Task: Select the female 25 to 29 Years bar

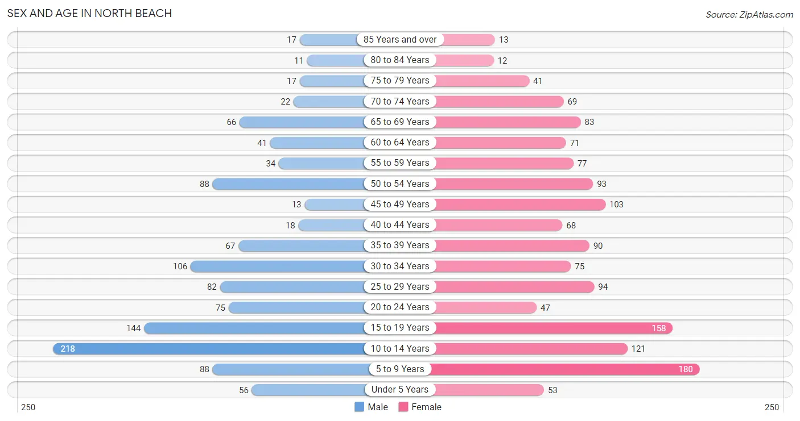Action: (514, 286)
